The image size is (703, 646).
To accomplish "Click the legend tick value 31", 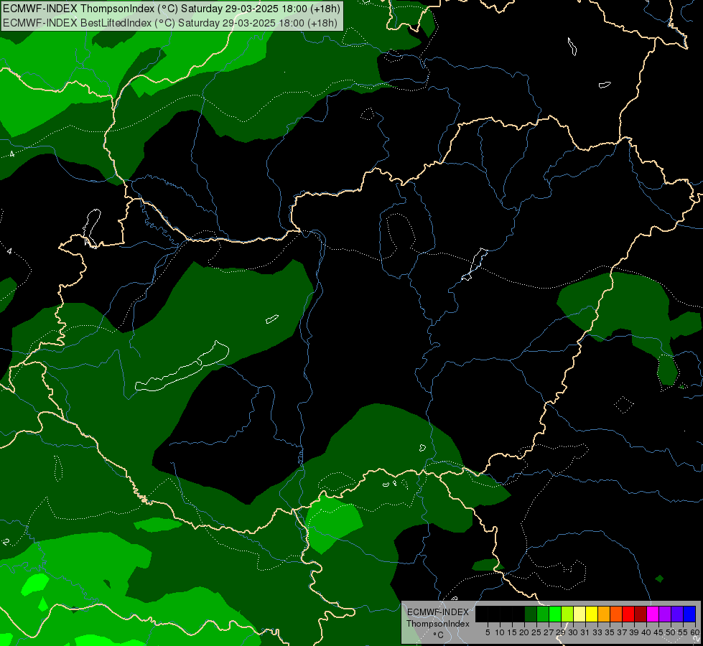I will click(x=585, y=632).
